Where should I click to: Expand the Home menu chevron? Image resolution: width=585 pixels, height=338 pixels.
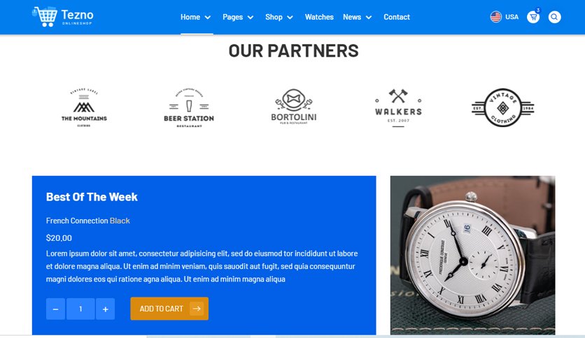pyautogui.click(x=208, y=17)
